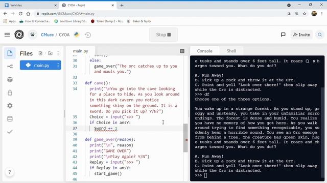Click code line 37 Sword += 1
327x183 pixels.
pos(106,129)
